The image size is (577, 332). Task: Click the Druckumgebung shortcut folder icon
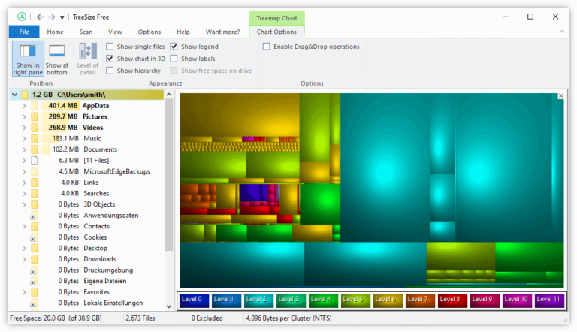point(34,270)
